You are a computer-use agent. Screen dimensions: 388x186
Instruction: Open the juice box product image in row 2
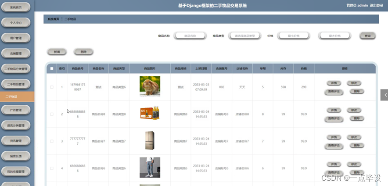[x=150, y=113]
